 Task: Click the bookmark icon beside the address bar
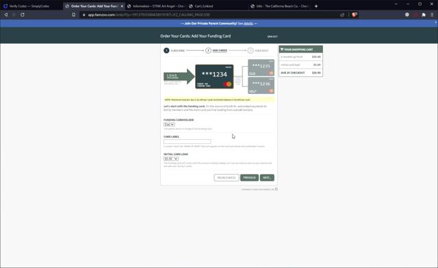[74, 15]
